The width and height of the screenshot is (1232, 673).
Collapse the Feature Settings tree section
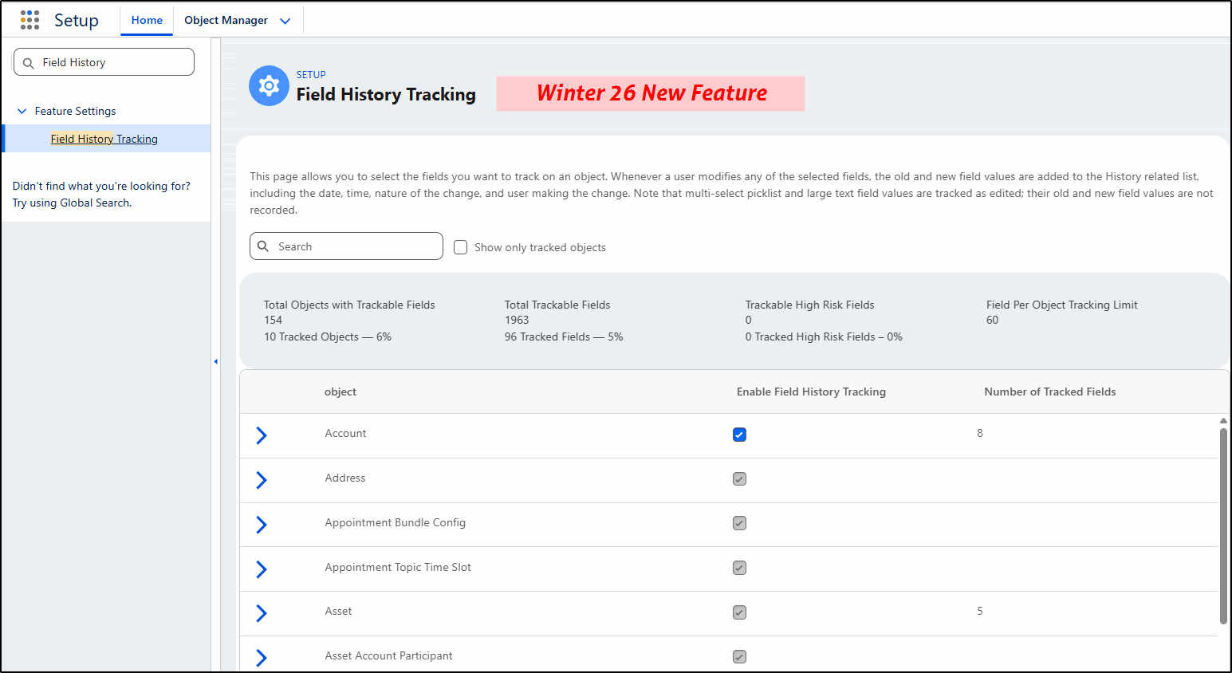click(22, 112)
